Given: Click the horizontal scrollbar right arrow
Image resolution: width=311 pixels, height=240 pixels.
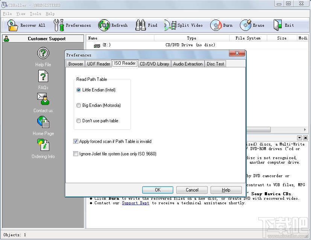Looking at the screenshot, I should click(305, 129).
